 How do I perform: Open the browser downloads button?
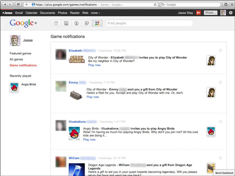[x=226, y=4]
